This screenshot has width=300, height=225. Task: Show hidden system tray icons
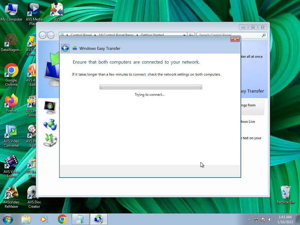[x=249, y=219]
